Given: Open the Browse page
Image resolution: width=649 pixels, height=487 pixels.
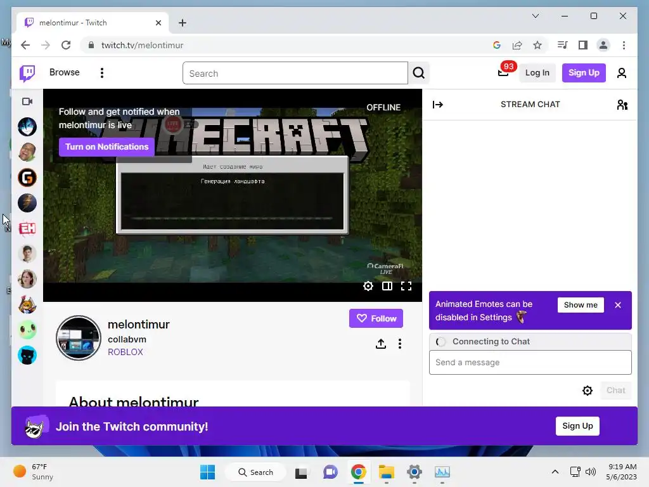Looking at the screenshot, I should pyautogui.click(x=64, y=72).
